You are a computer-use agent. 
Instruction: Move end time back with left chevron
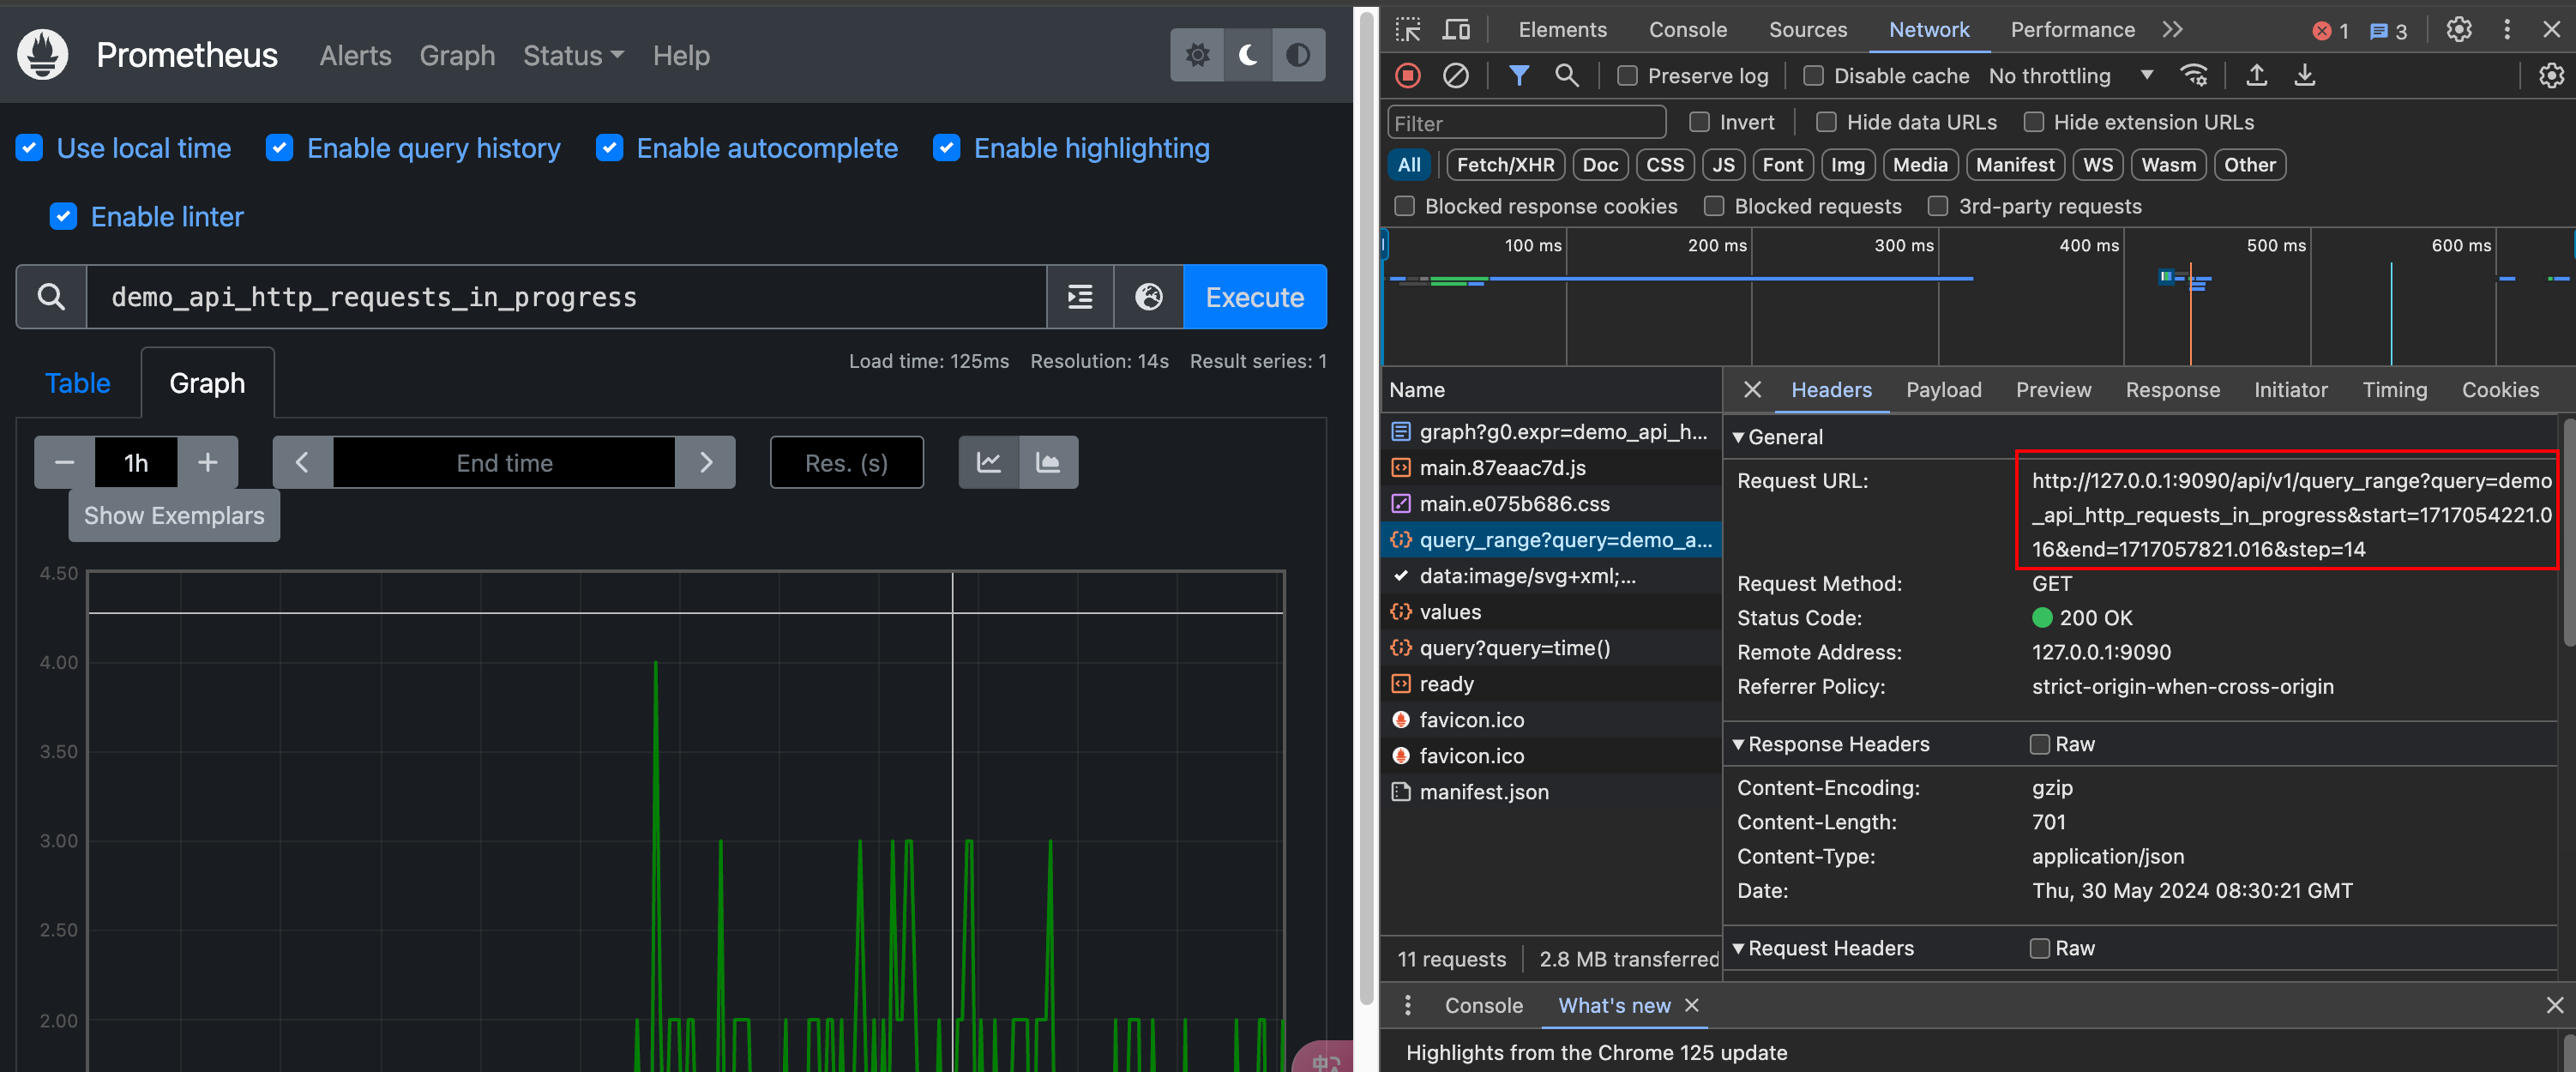(x=302, y=463)
